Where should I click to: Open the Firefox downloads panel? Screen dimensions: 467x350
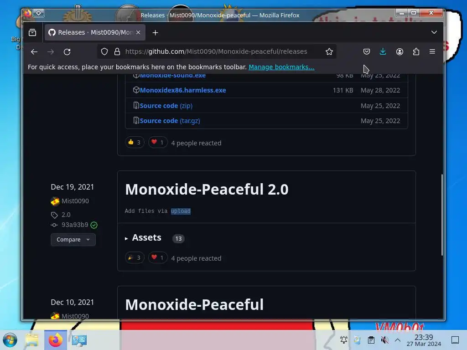(x=383, y=52)
